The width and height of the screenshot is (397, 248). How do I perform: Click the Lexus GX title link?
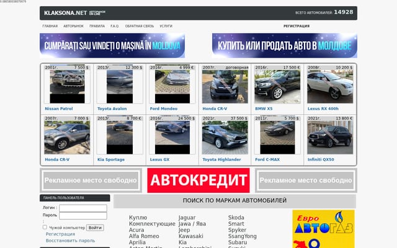(159, 159)
